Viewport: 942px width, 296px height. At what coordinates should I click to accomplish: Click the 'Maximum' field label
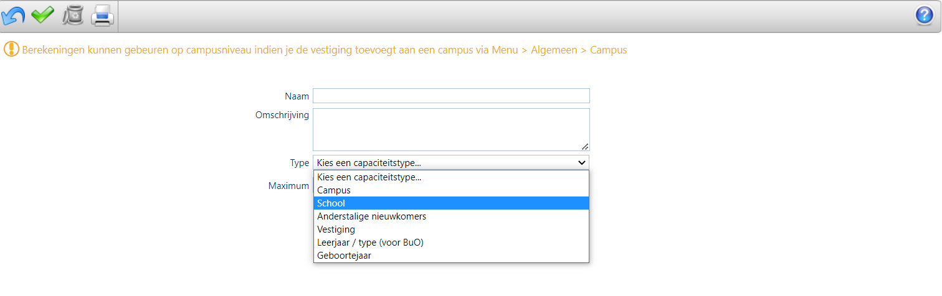[x=288, y=185]
